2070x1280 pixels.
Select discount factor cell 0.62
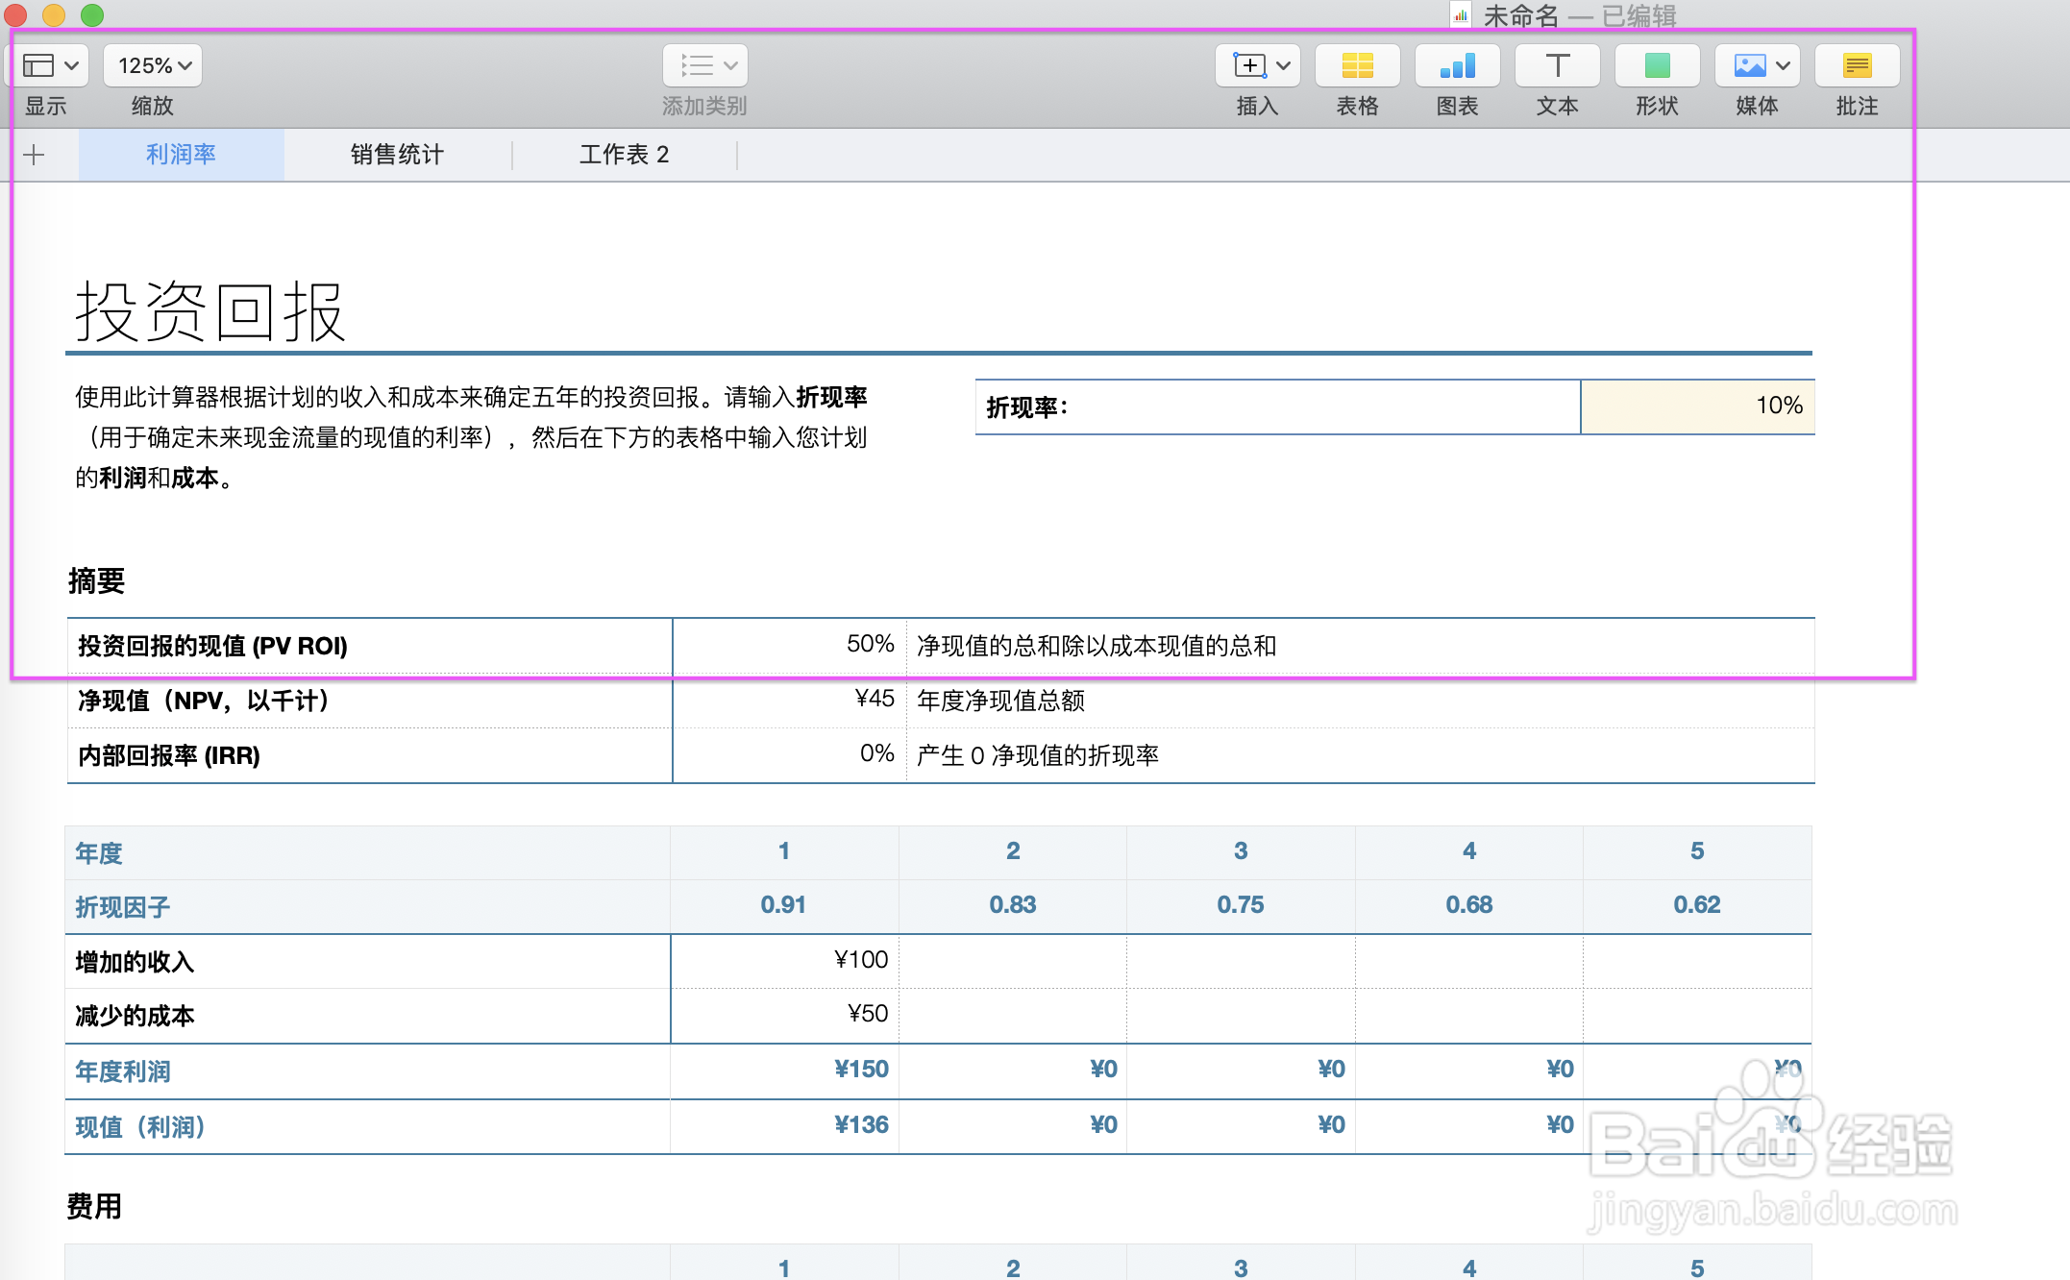pyautogui.click(x=1697, y=906)
